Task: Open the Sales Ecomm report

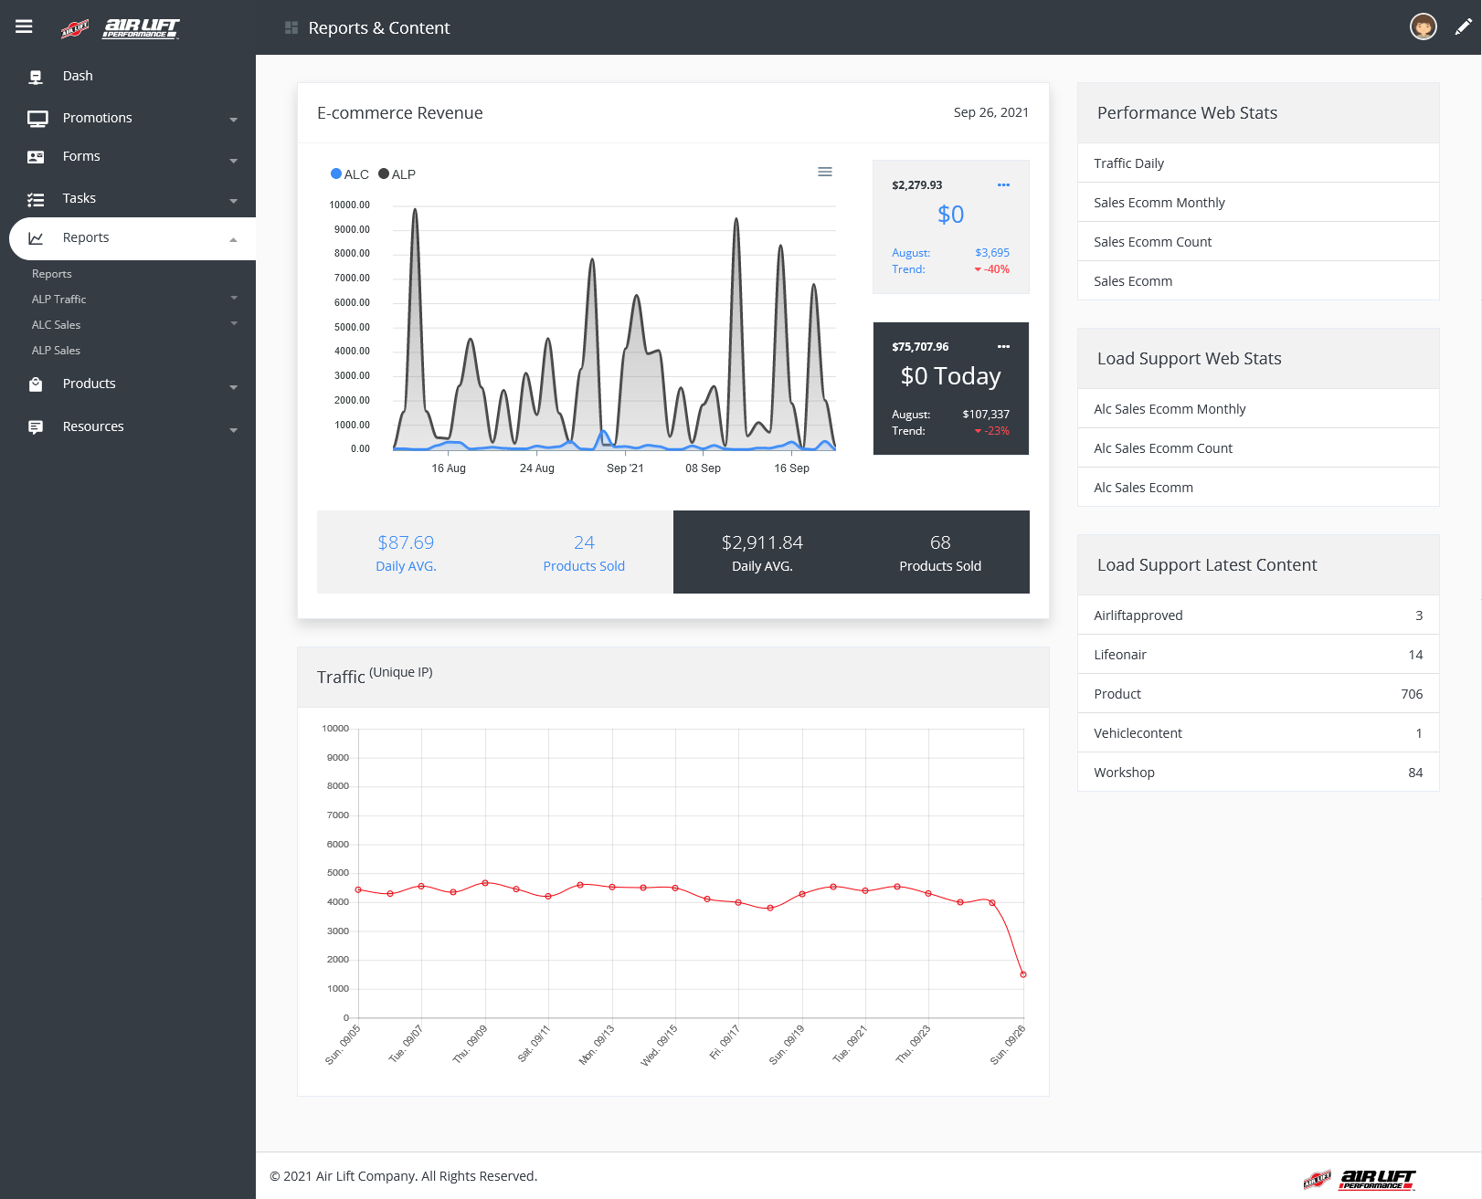Action: (x=1258, y=281)
